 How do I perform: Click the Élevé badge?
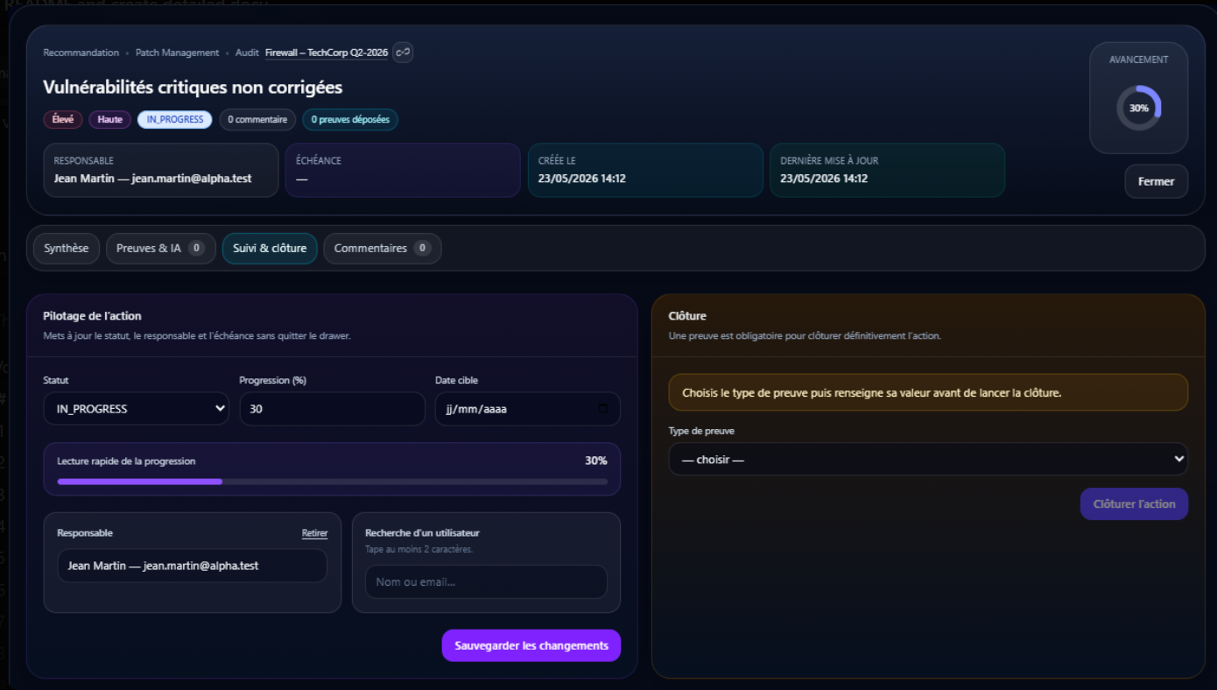(63, 119)
